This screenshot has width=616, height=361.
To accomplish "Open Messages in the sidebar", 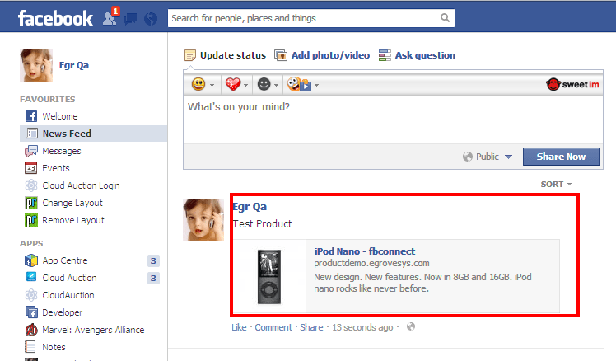I will (62, 151).
